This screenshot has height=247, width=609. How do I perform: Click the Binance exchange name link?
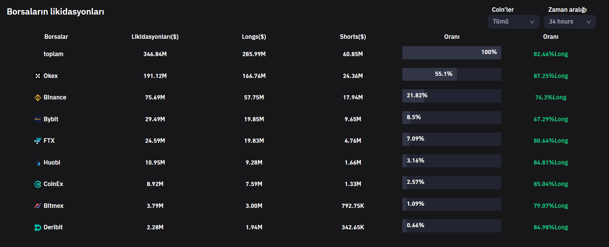click(x=55, y=97)
